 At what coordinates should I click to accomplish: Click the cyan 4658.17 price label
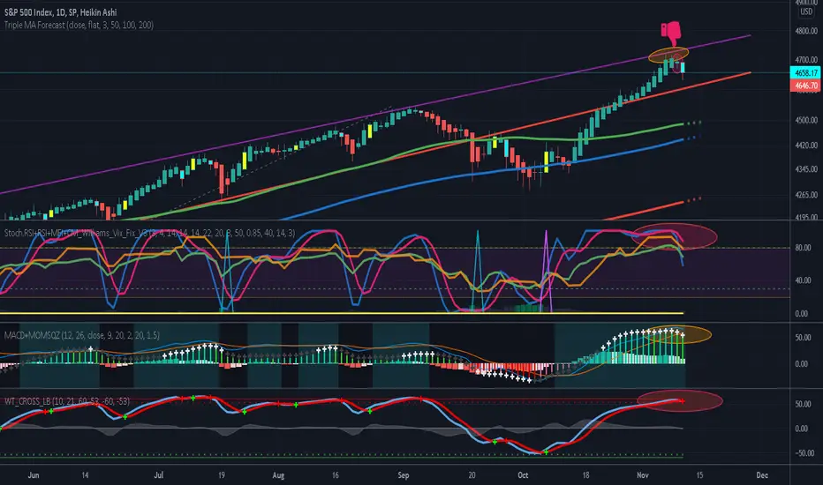pos(805,73)
